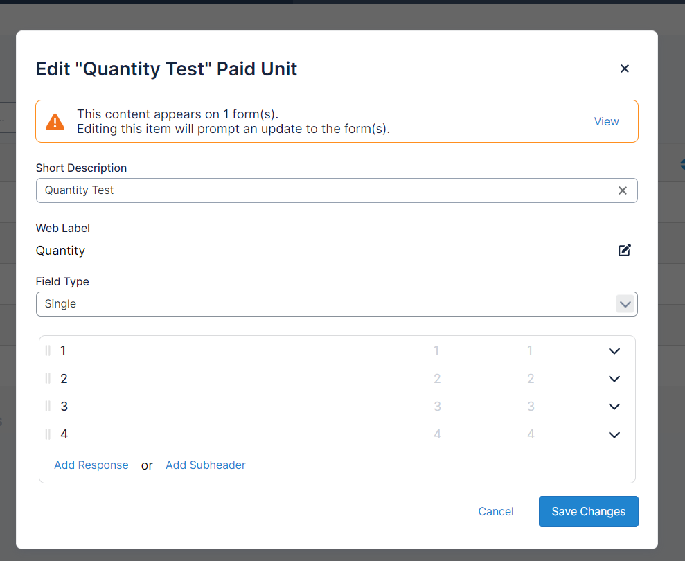Click the Add Subheader link
The width and height of the screenshot is (685, 561).
[206, 465]
